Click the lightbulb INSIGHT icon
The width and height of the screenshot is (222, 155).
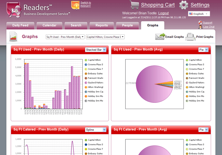coord(75,5)
